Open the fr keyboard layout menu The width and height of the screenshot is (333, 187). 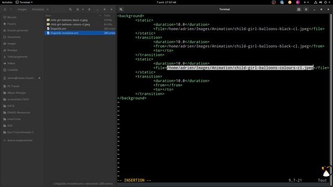(x=306, y=2)
